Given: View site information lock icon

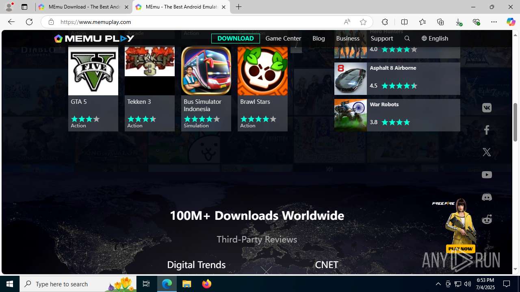Looking at the screenshot, I should (51, 22).
